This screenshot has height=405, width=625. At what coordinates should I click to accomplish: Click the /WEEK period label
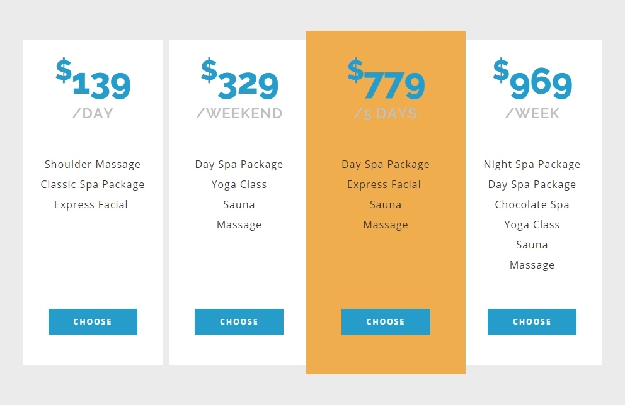pos(532,113)
